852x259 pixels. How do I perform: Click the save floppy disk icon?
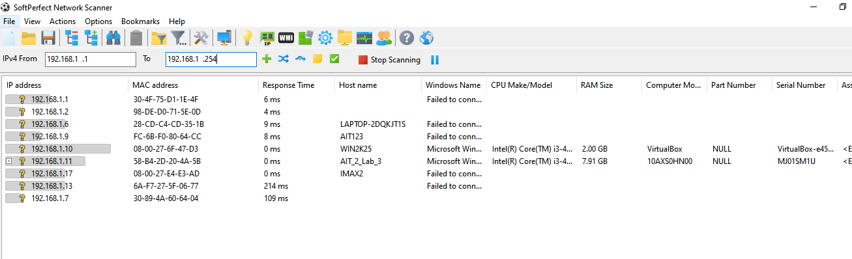(x=48, y=38)
